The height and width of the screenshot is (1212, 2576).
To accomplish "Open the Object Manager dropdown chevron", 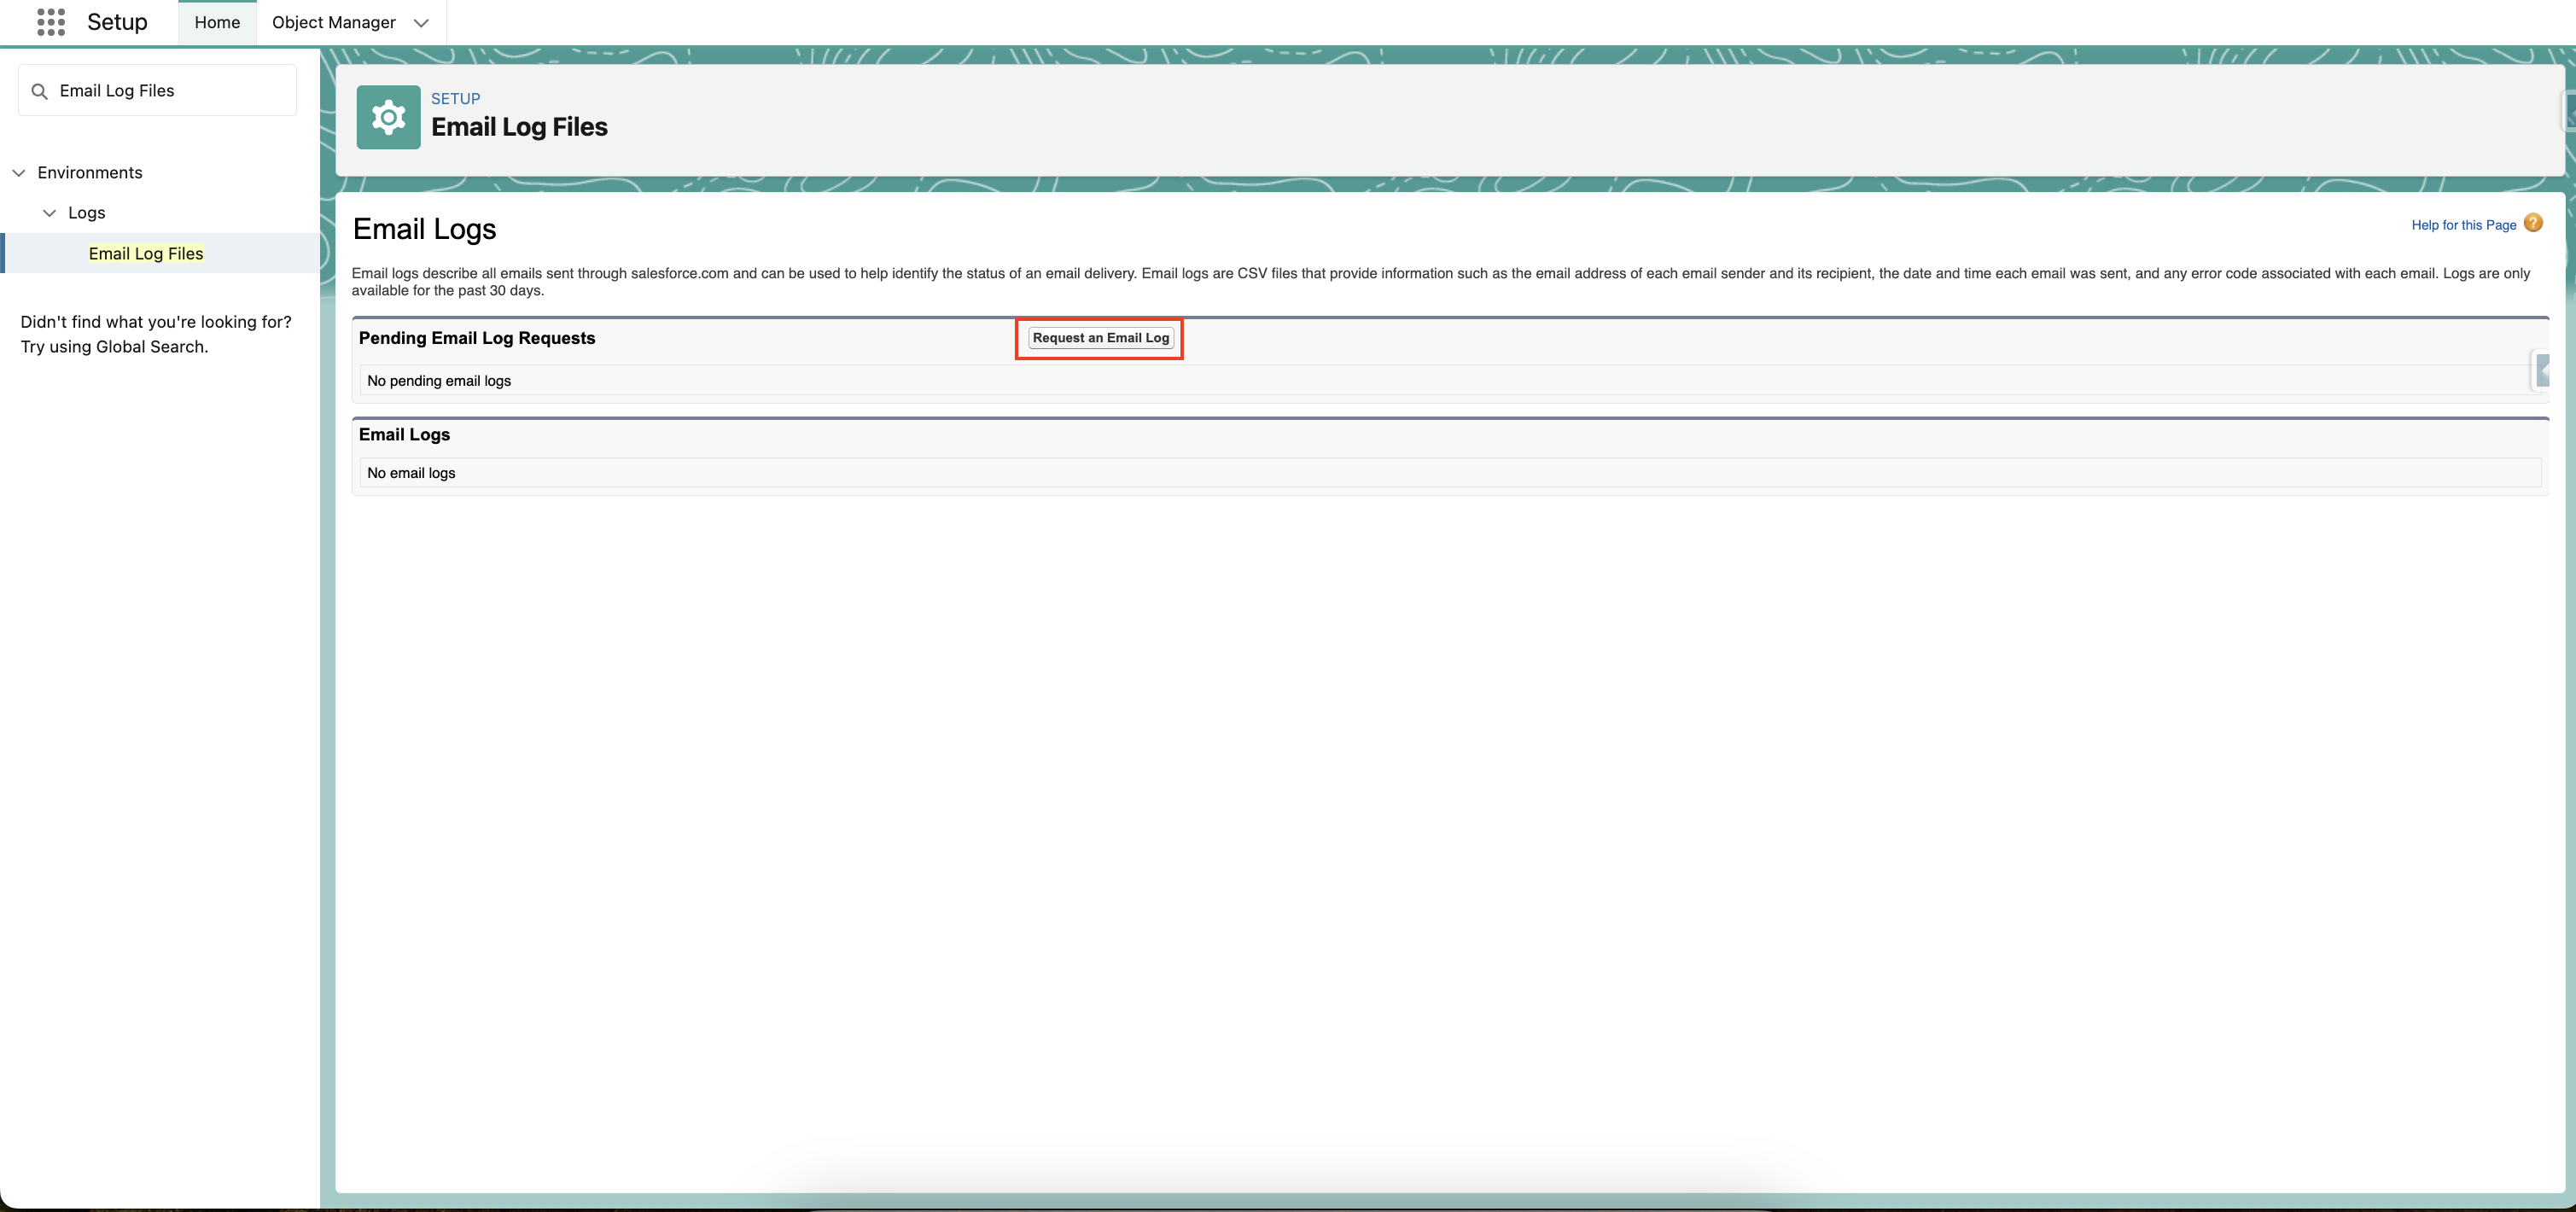I will tap(421, 22).
